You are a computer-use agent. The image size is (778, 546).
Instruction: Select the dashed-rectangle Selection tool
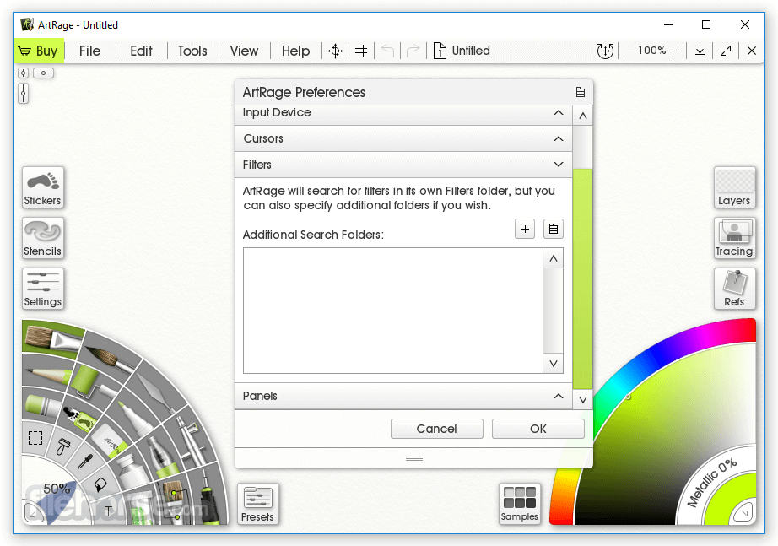tap(35, 438)
